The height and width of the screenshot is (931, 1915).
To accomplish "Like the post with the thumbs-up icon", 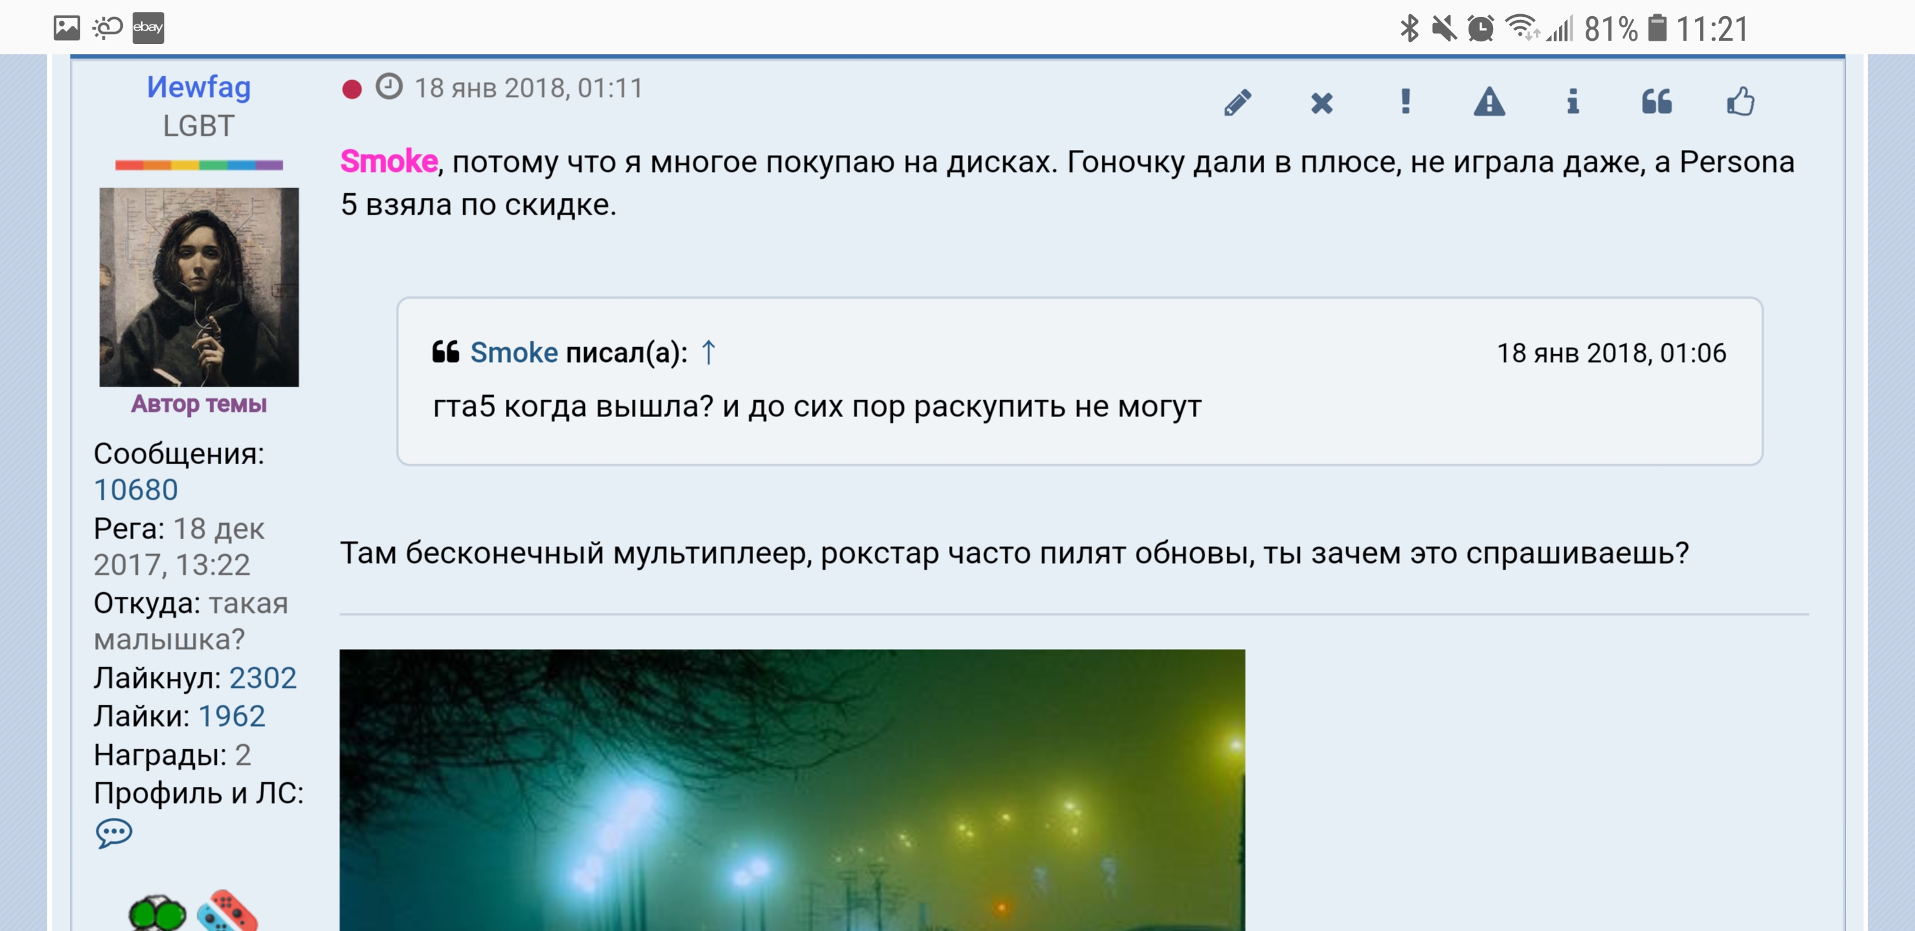I will click(x=1740, y=102).
